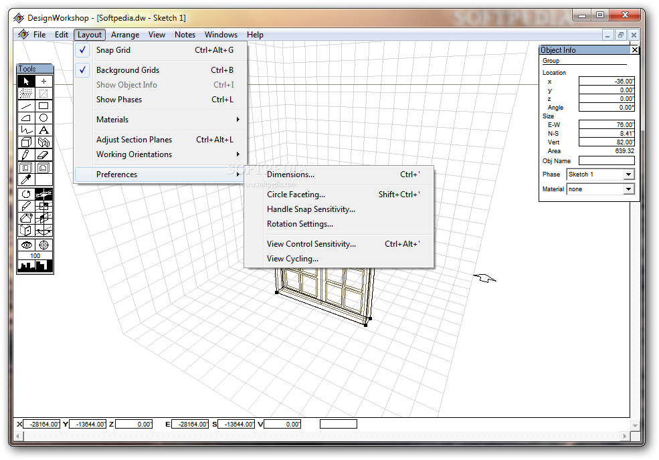Open the Arrange menu
The image size is (659, 460).
click(x=125, y=35)
